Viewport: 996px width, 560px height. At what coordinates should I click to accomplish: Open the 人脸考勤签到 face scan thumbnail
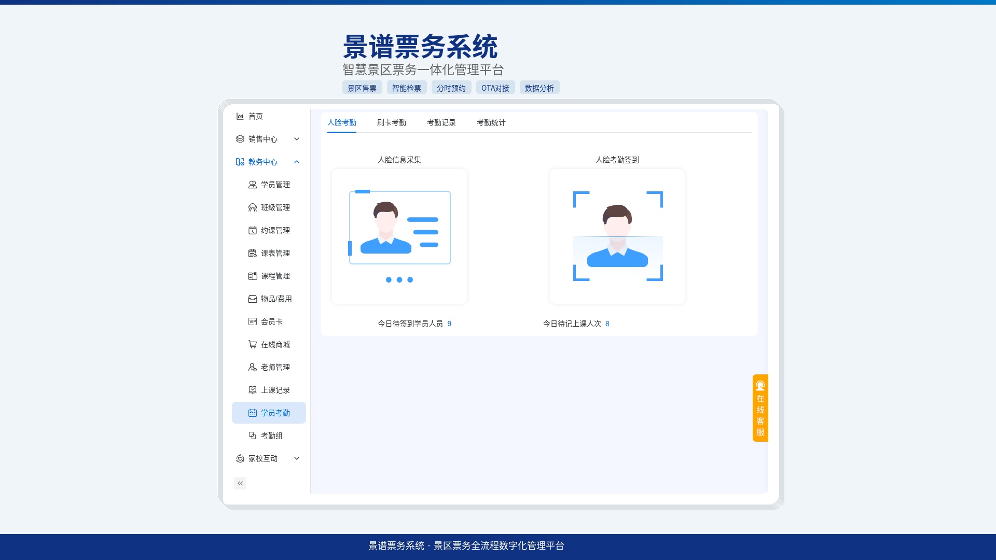tap(617, 236)
